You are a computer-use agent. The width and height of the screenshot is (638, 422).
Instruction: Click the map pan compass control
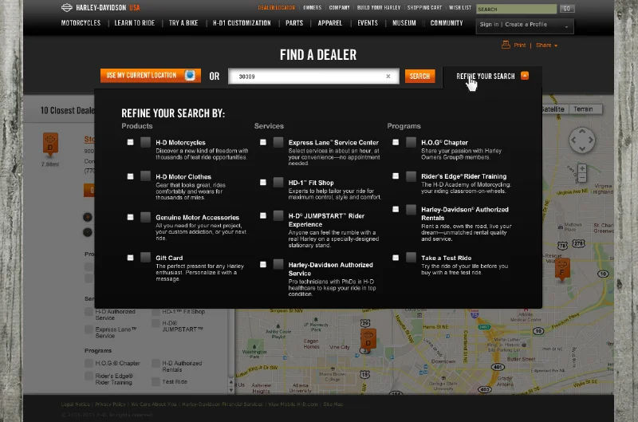pos(582,140)
